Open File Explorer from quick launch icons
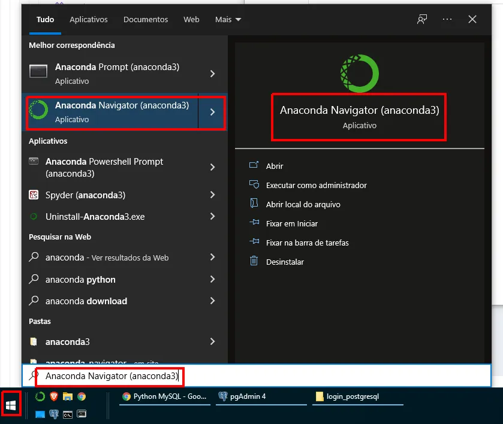 coord(68,397)
